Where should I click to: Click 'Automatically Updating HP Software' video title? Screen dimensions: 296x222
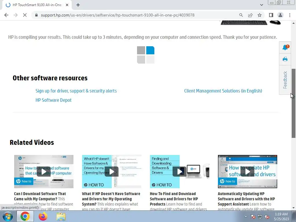click(246, 199)
